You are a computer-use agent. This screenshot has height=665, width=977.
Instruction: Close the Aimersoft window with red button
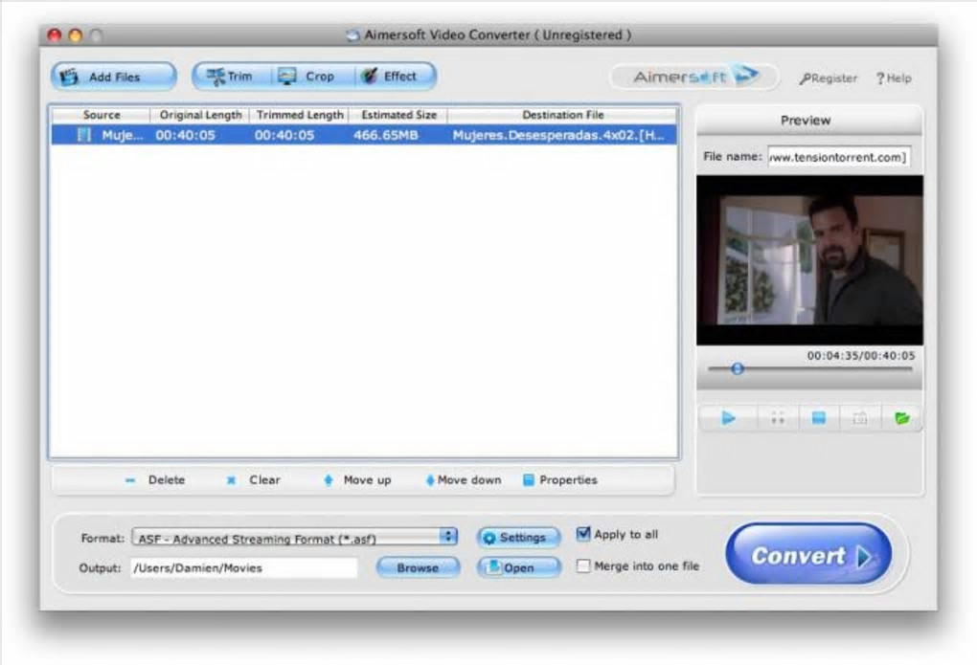pos(55,34)
